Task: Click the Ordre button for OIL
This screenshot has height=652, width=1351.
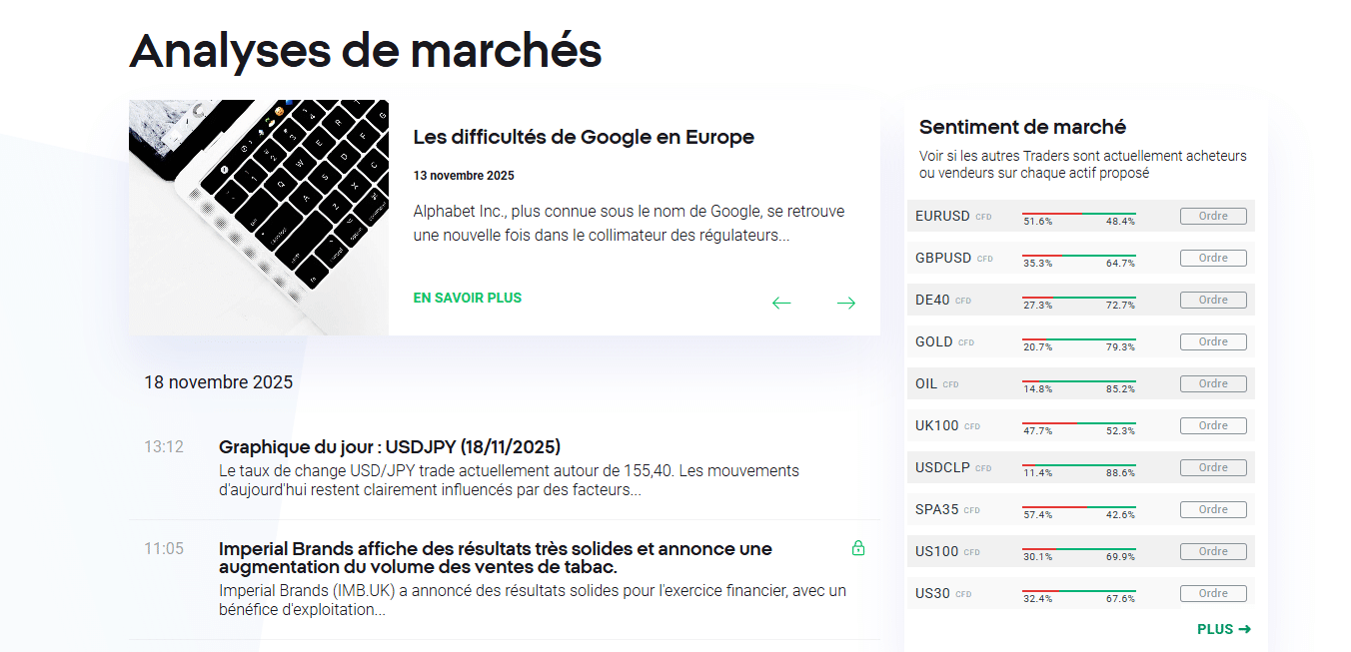Action: (1213, 383)
